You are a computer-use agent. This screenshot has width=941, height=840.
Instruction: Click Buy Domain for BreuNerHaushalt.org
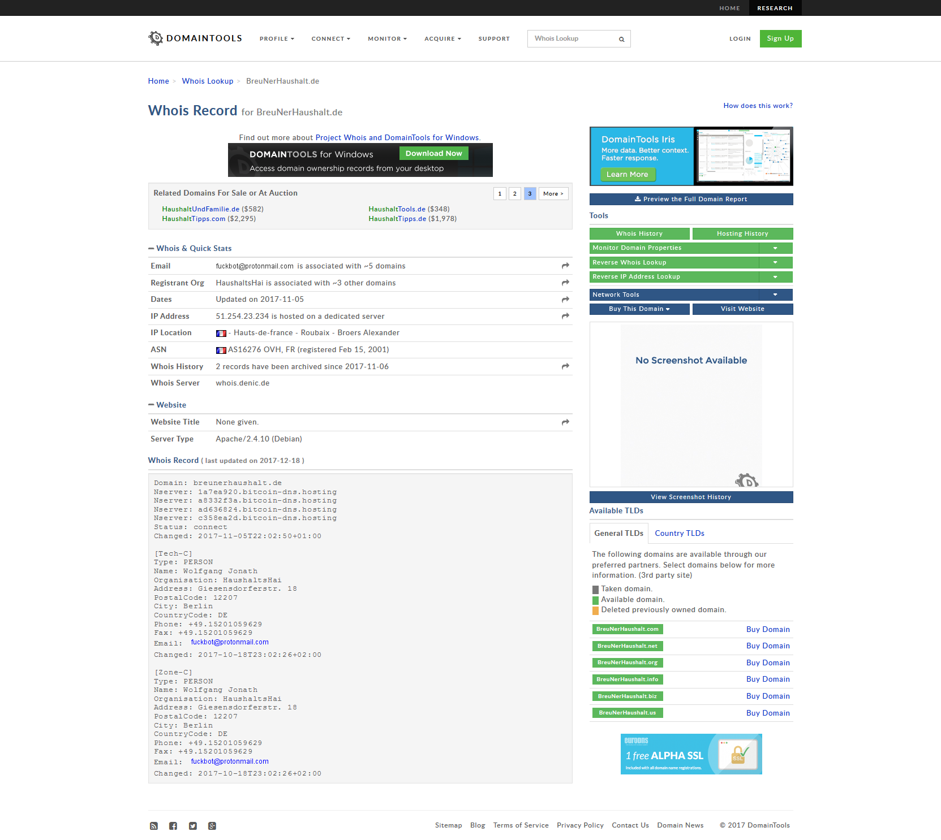pos(768,663)
